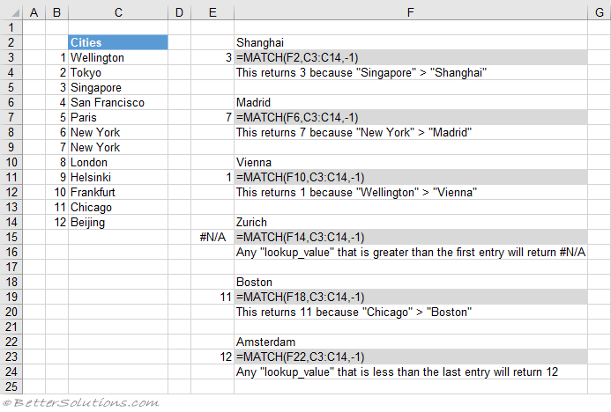Select the Wellington cell
This screenshot has height=412, width=611.
click(x=118, y=57)
